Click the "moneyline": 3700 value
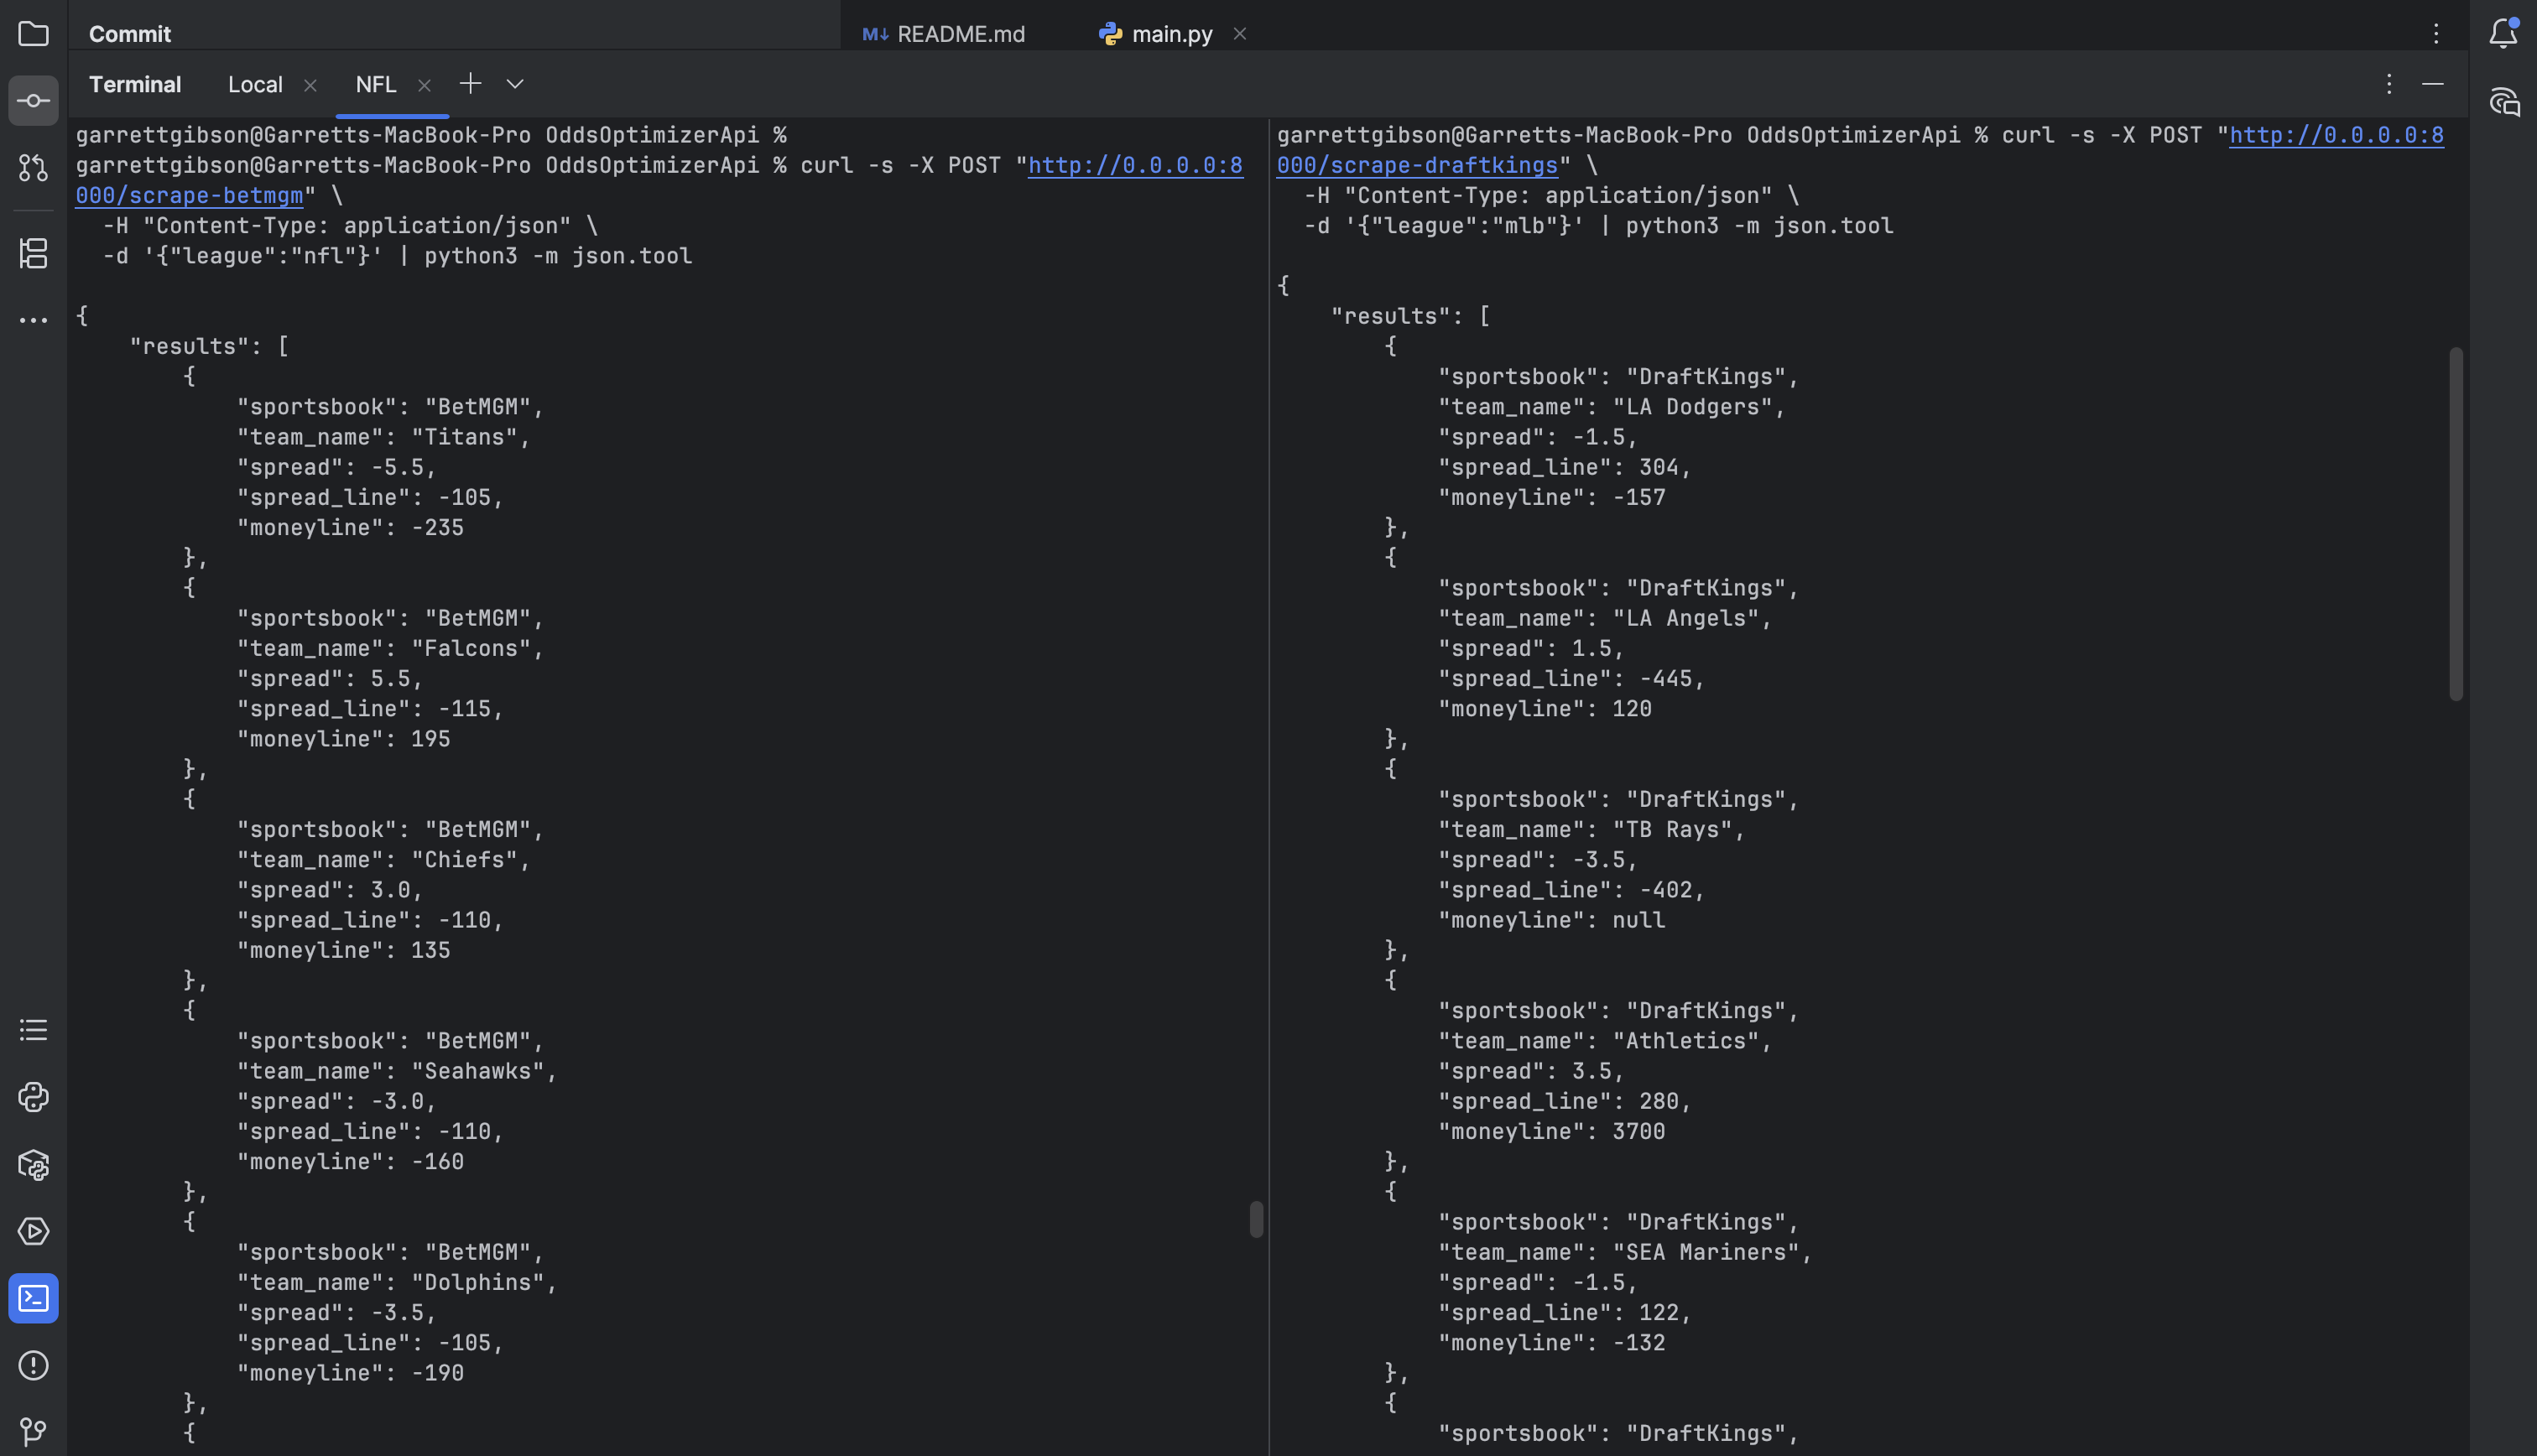 coord(1639,1131)
